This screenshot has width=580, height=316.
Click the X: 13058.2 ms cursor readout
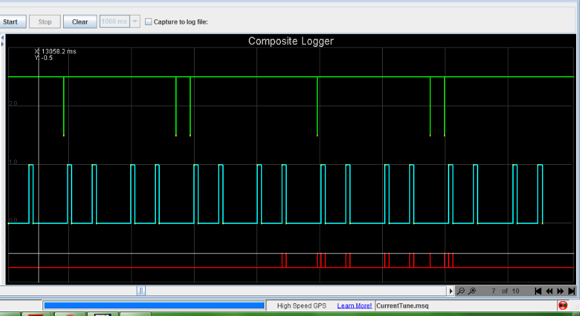[55, 51]
